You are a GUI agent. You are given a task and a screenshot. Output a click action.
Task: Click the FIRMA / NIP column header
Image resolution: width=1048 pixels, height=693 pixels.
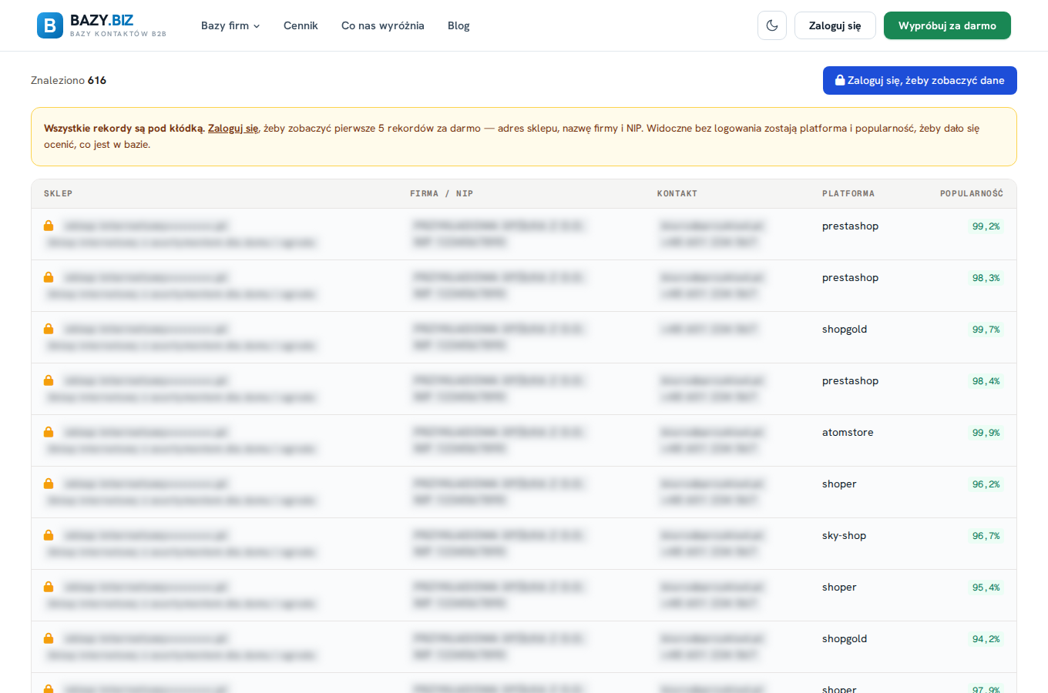[442, 194]
